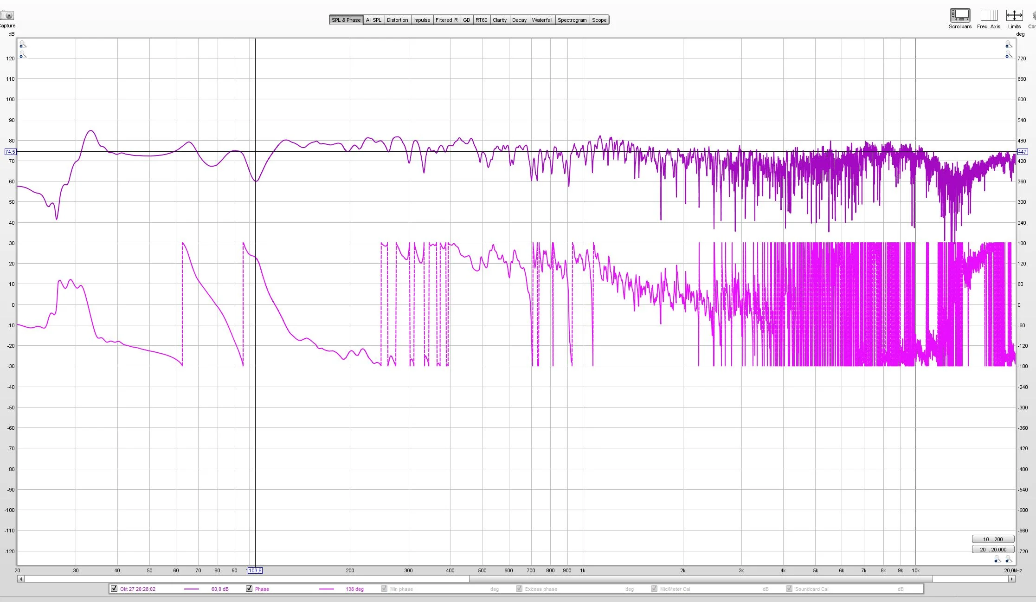
Task: Open the GD tab
Action: pos(467,20)
